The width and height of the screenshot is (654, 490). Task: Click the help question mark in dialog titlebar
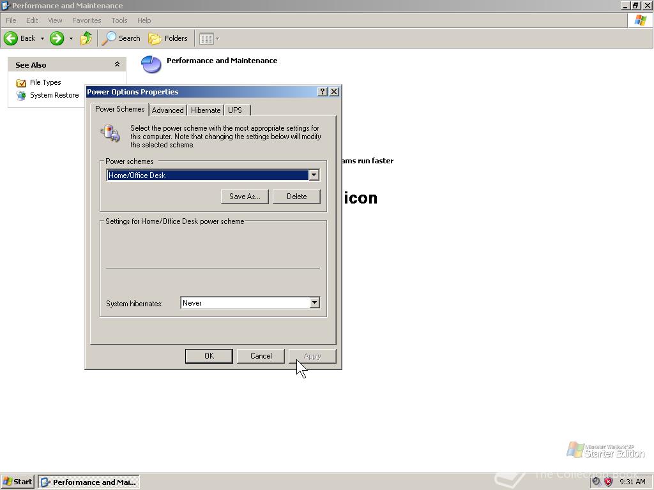[x=322, y=91]
